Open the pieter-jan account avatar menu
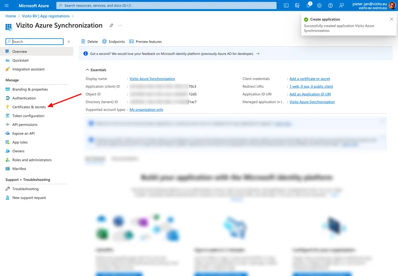The image size is (398, 276). 392,5
